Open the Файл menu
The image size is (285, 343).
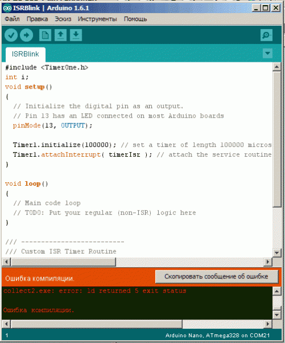12,19
